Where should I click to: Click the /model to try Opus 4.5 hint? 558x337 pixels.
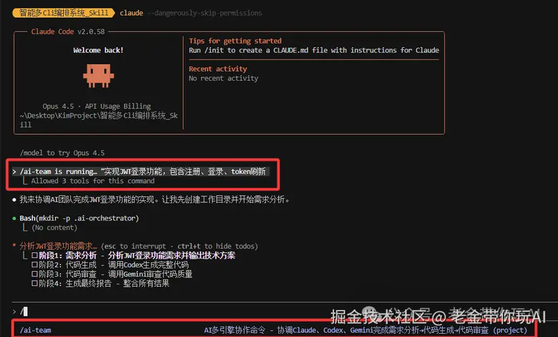tap(62, 153)
